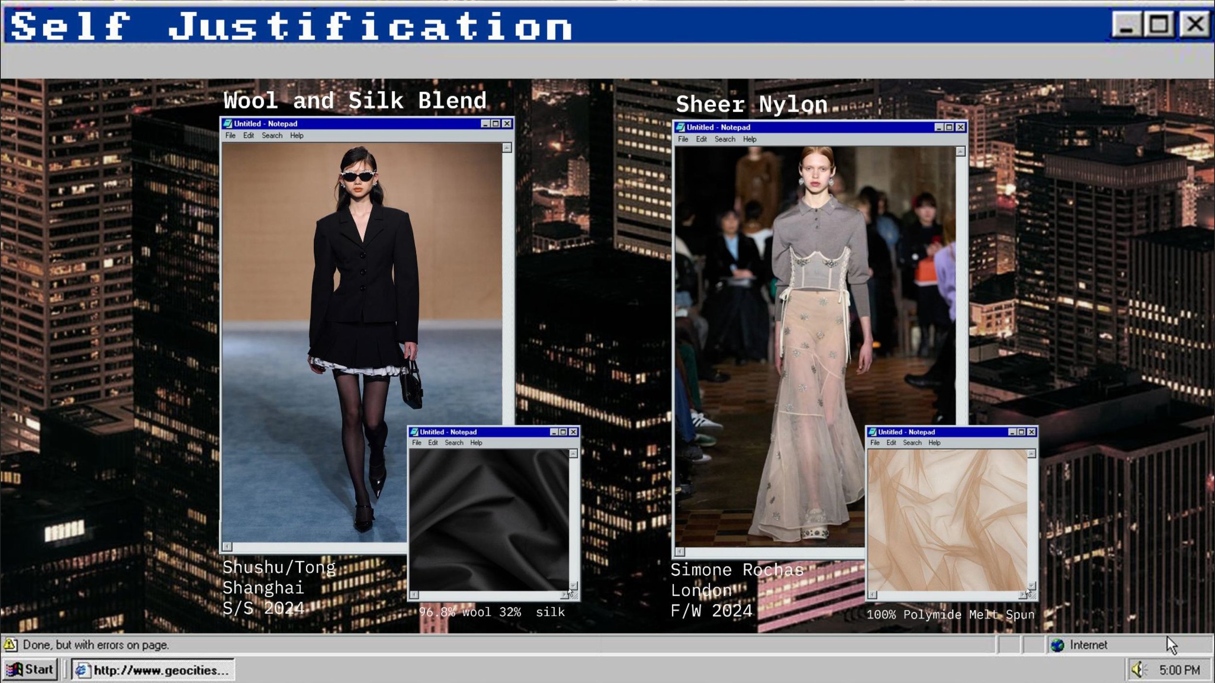
Task: Click the 5:00 PM taskbar clock
Action: pyautogui.click(x=1179, y=670)
